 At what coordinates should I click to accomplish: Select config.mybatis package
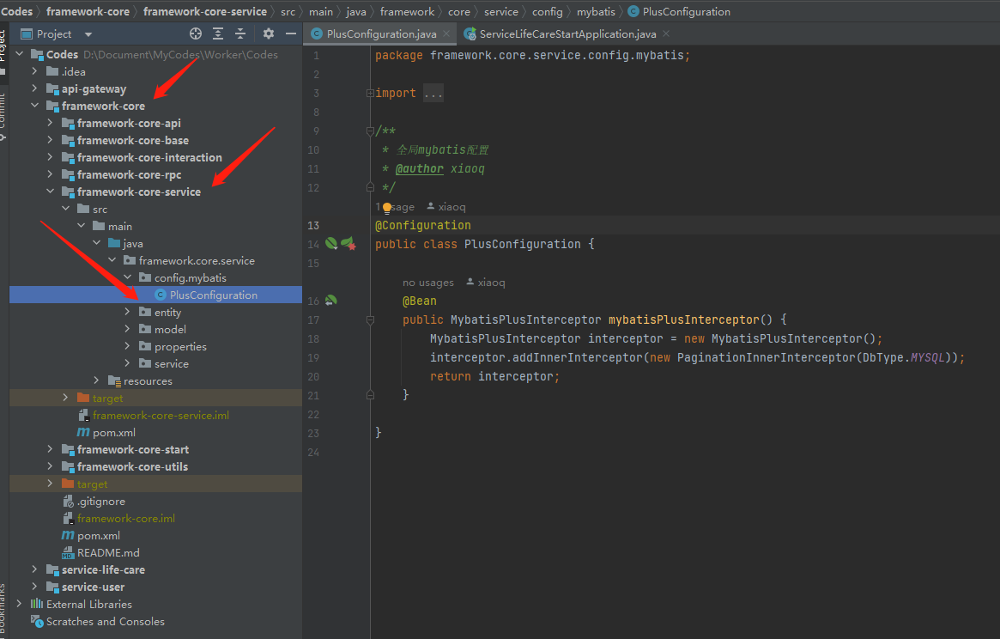(x=190, y=277)
